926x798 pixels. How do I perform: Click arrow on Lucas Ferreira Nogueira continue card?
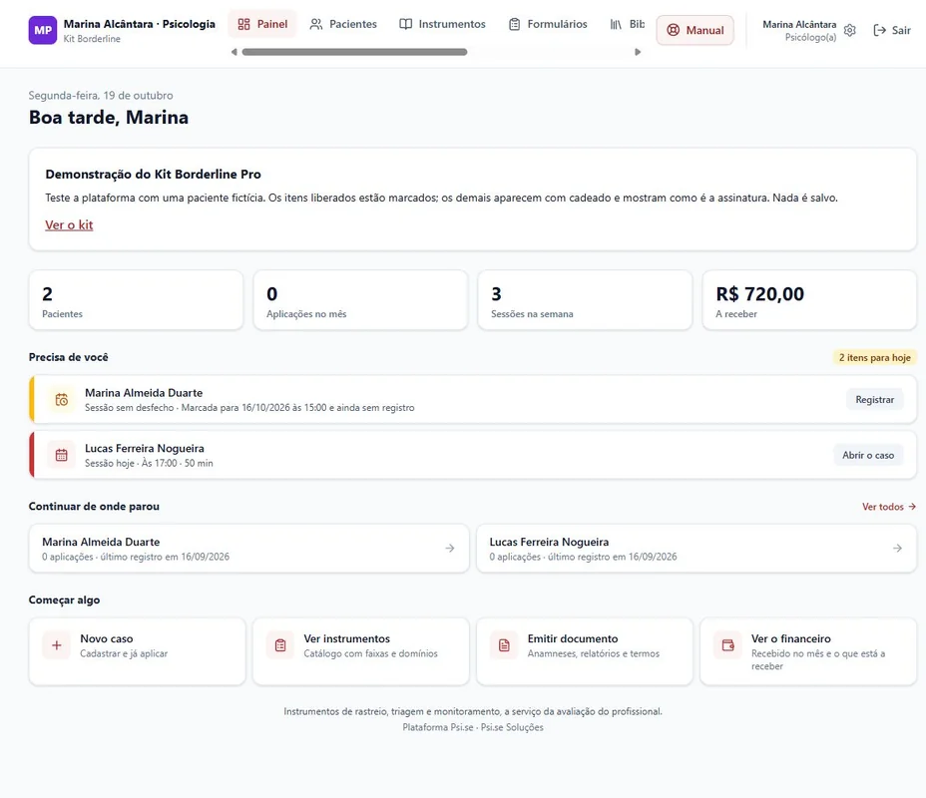click(898, 549)
